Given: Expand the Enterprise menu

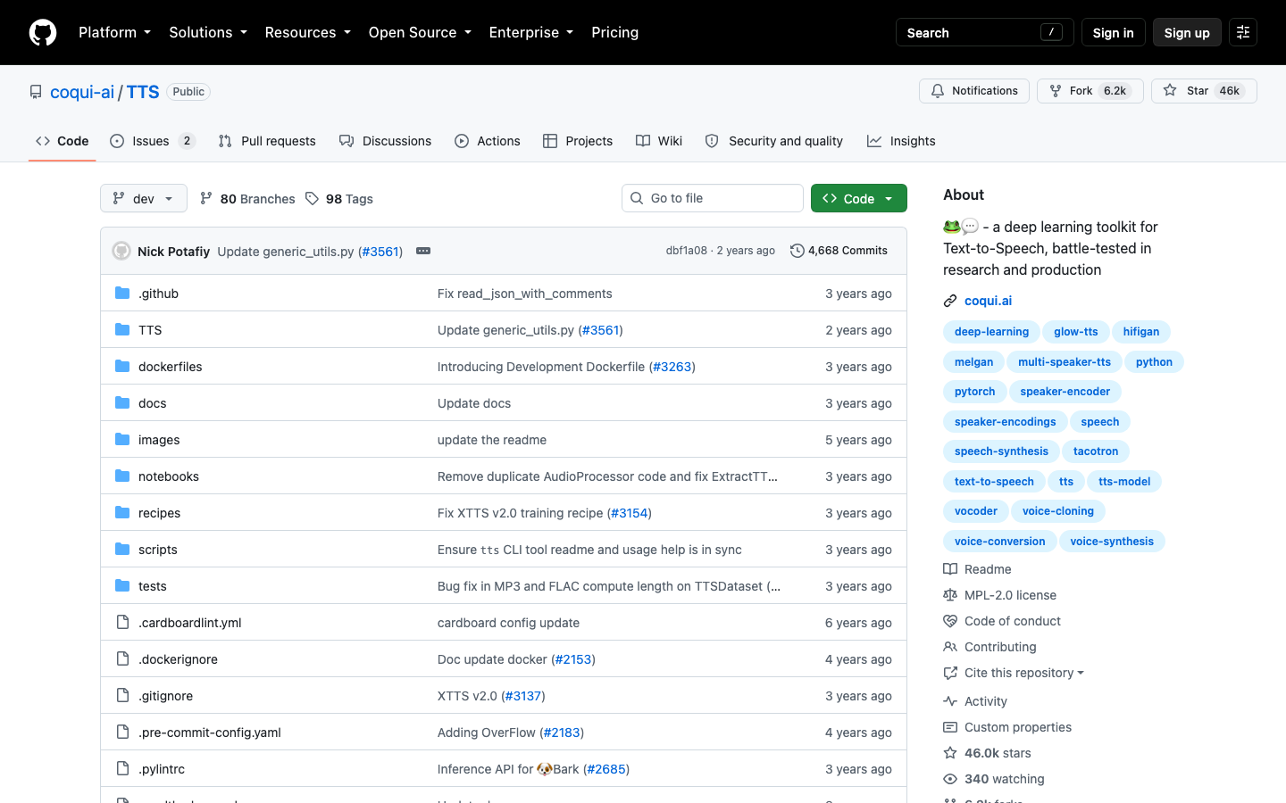Looking at the screenshot, I should point(531,32).
